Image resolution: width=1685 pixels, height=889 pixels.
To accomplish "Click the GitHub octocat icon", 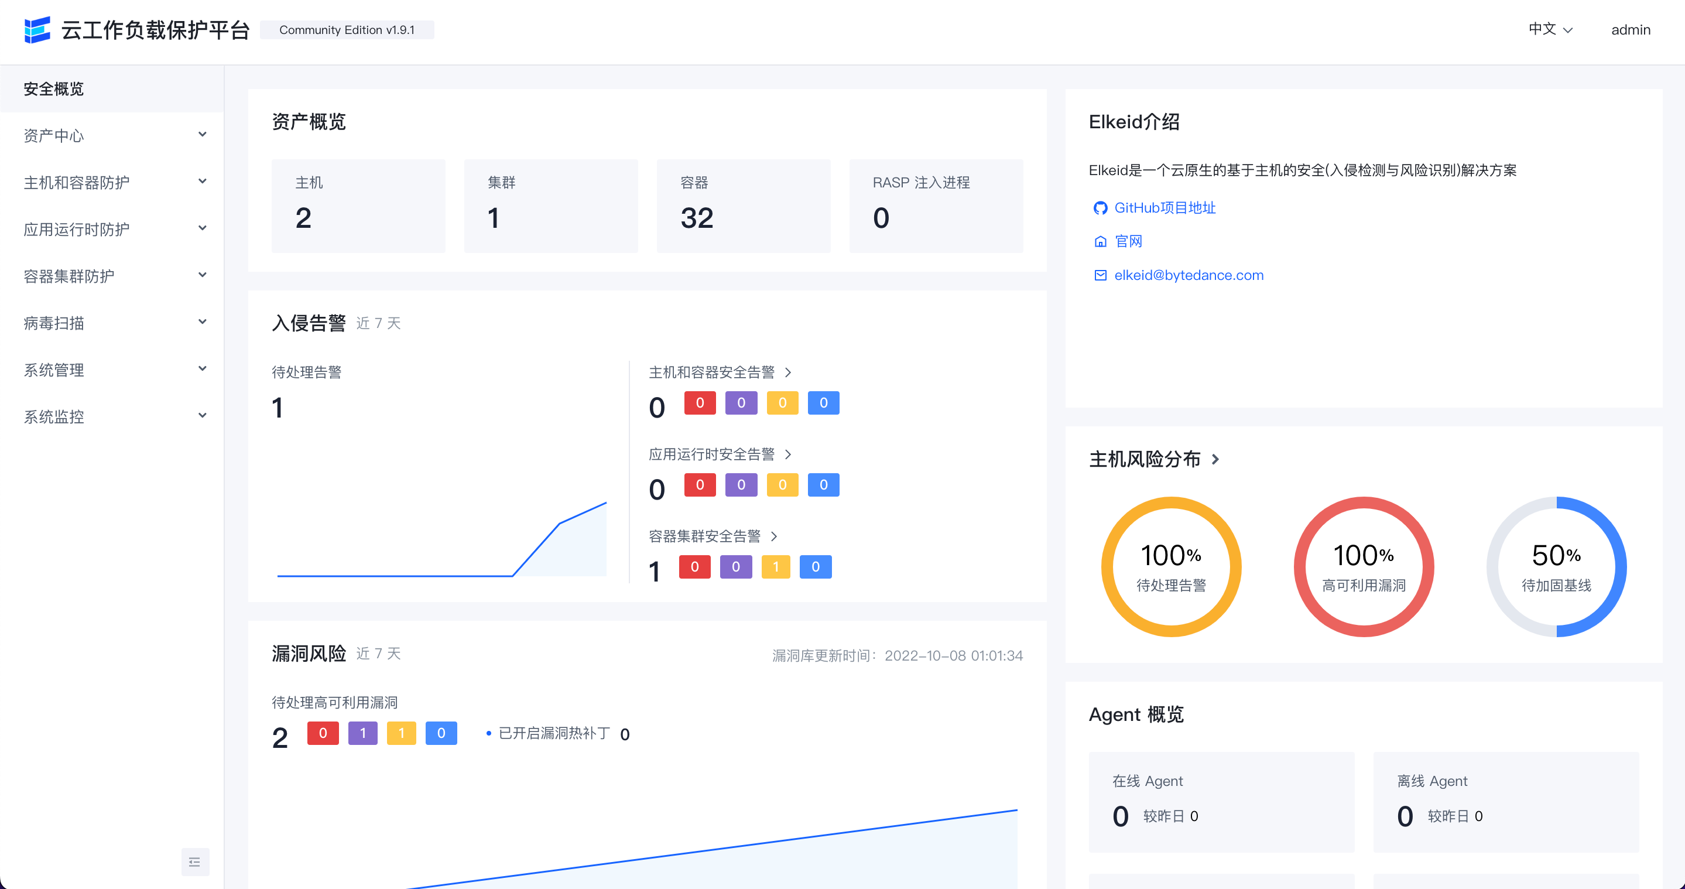I will (x=1100, y=208).
